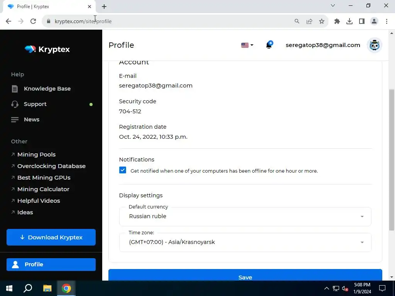The height and width of the screenshot is (296, 395).
Task: Click the Registration date value
Action: [x=153, y=137]
